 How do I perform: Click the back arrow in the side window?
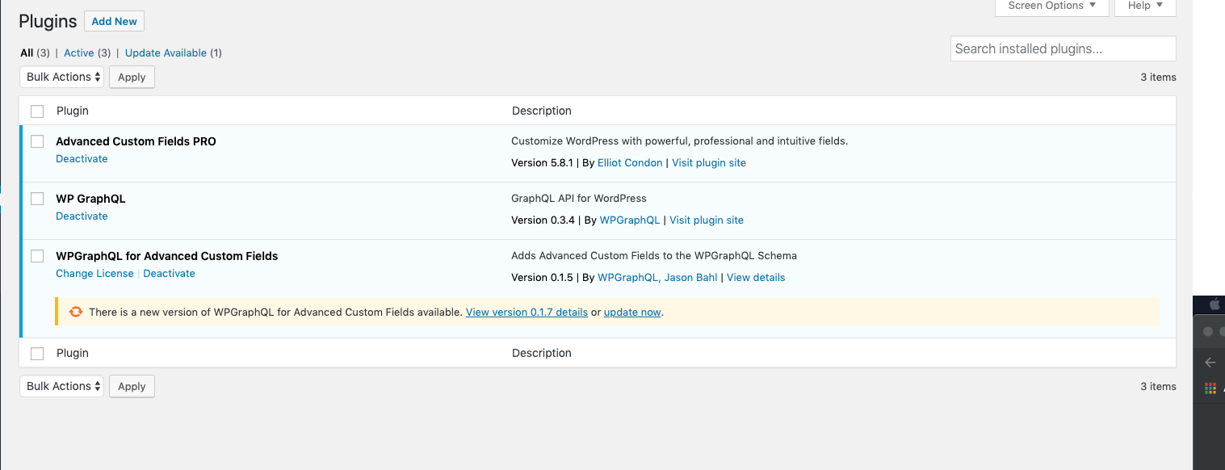1210,362
